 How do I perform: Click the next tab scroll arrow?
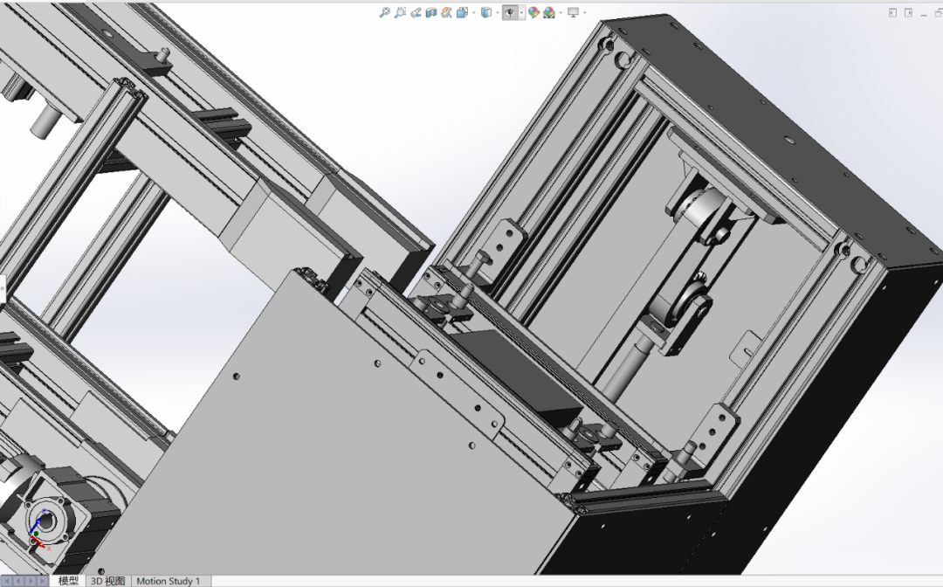click(x=30, y=580)
